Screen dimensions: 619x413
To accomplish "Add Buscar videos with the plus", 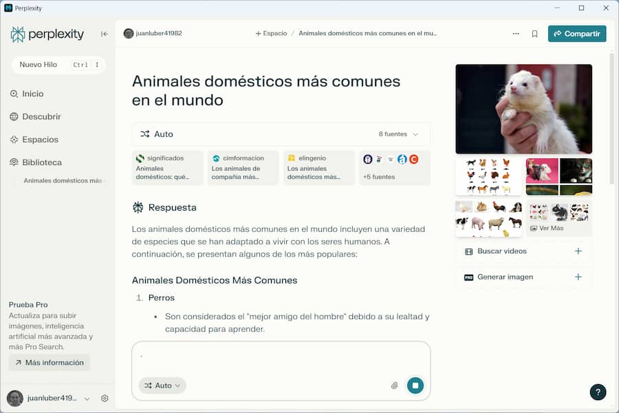I will [578, 251].
